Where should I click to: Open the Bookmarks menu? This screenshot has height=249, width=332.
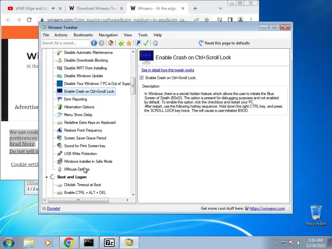pyautogui.click(x=83, y=35)
